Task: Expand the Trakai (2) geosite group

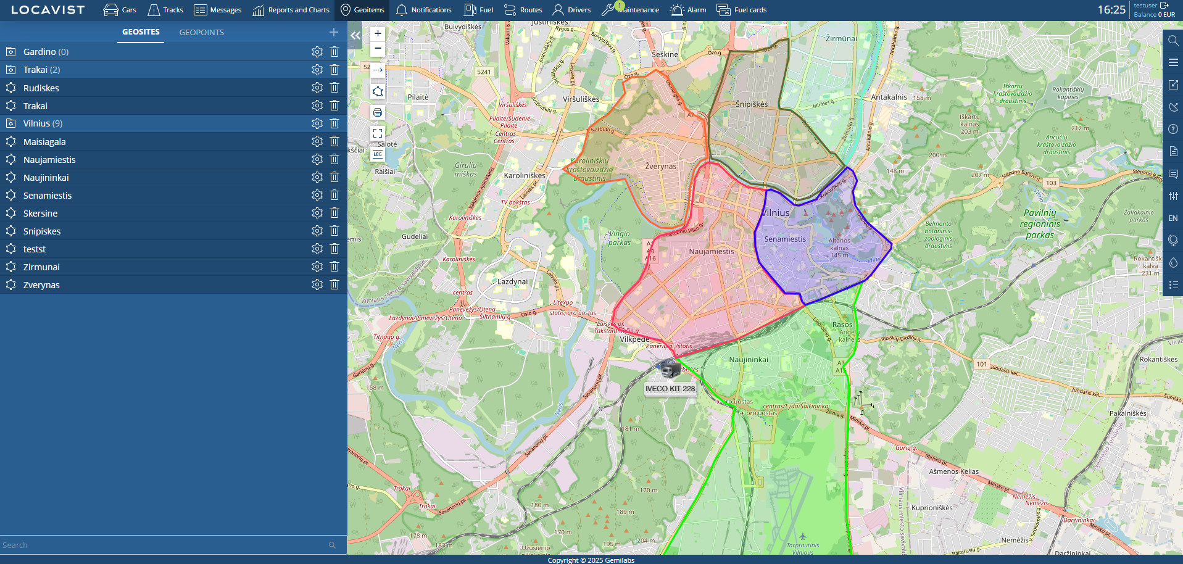Action: (x=41, y=70)
